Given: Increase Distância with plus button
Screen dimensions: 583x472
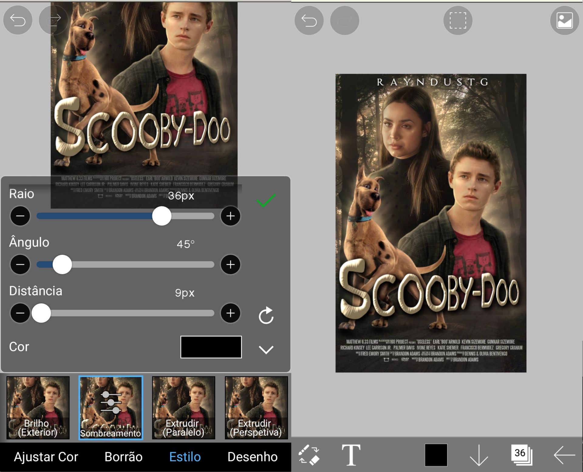Looking at the screenshot, I should tap(230, 313).
